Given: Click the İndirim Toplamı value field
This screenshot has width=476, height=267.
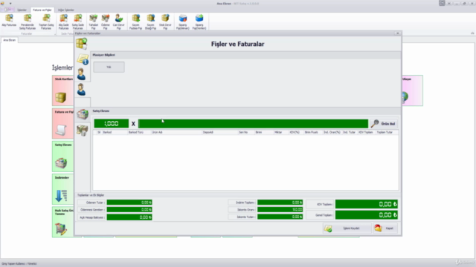Looking at the screenshot, I should (x=280, y=202).
